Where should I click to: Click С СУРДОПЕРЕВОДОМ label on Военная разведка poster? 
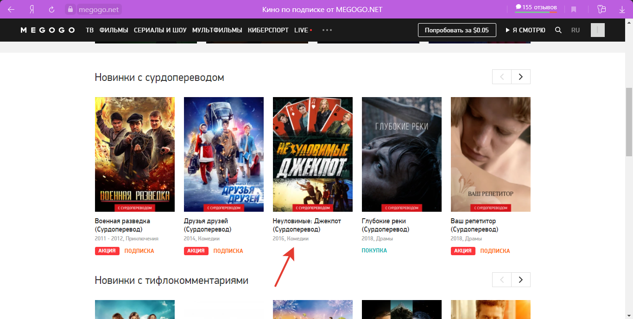point(135,208)
